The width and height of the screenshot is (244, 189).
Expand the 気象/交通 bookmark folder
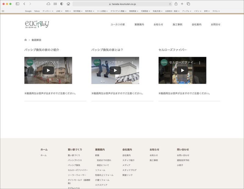pos(157,11)
